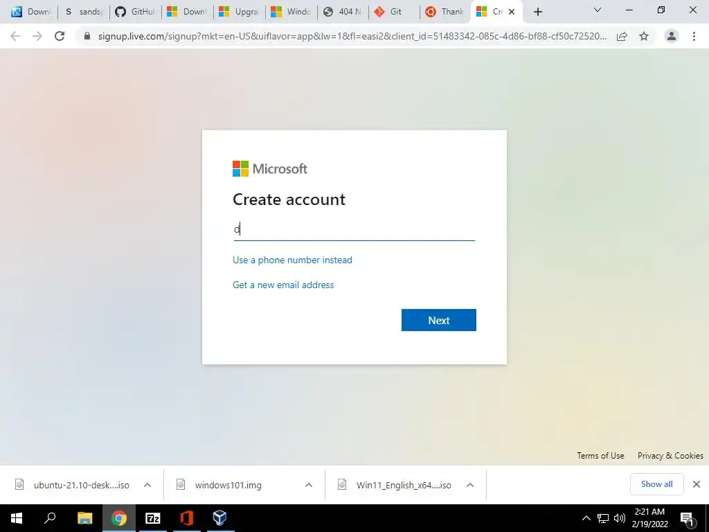The image size is (709, 532).
Task: Open tab search chevron
Action: 598,10
